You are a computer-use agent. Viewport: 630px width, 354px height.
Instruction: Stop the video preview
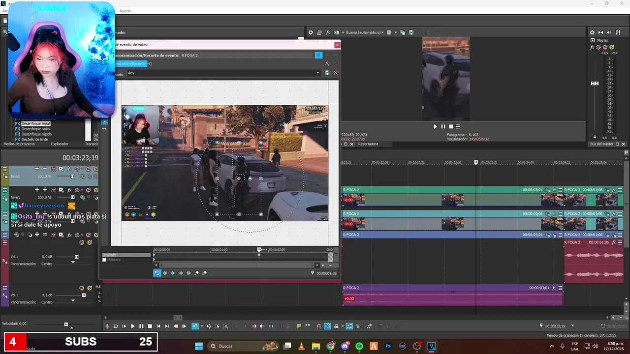451,126
